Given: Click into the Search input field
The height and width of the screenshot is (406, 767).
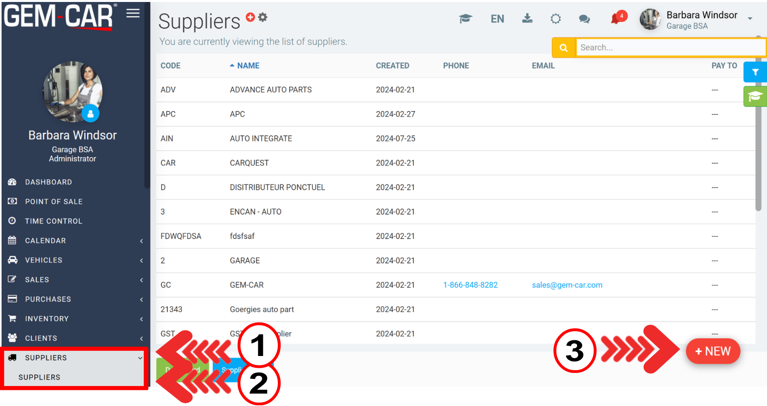Looking at the screenshot, I should click(670, 48).
